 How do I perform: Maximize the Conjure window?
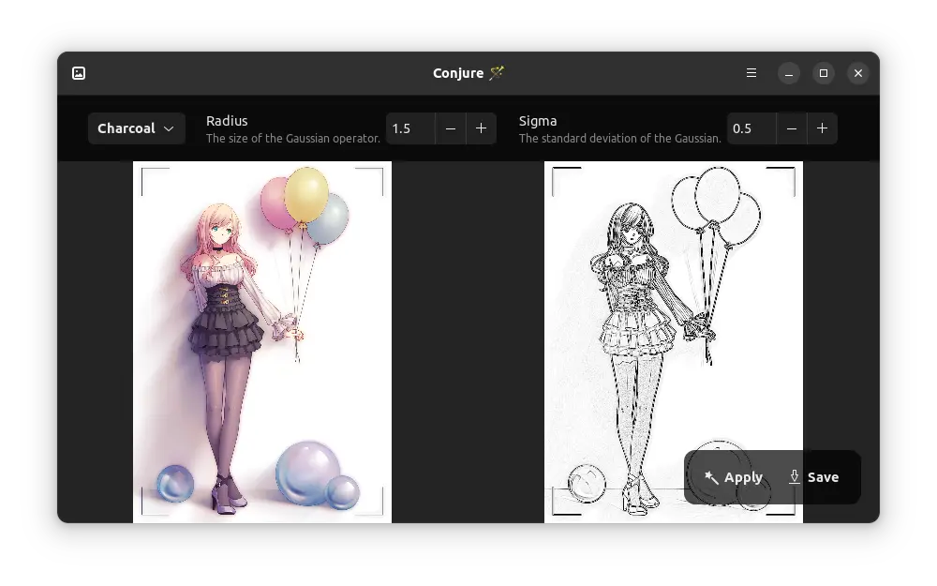coord(824,73)
